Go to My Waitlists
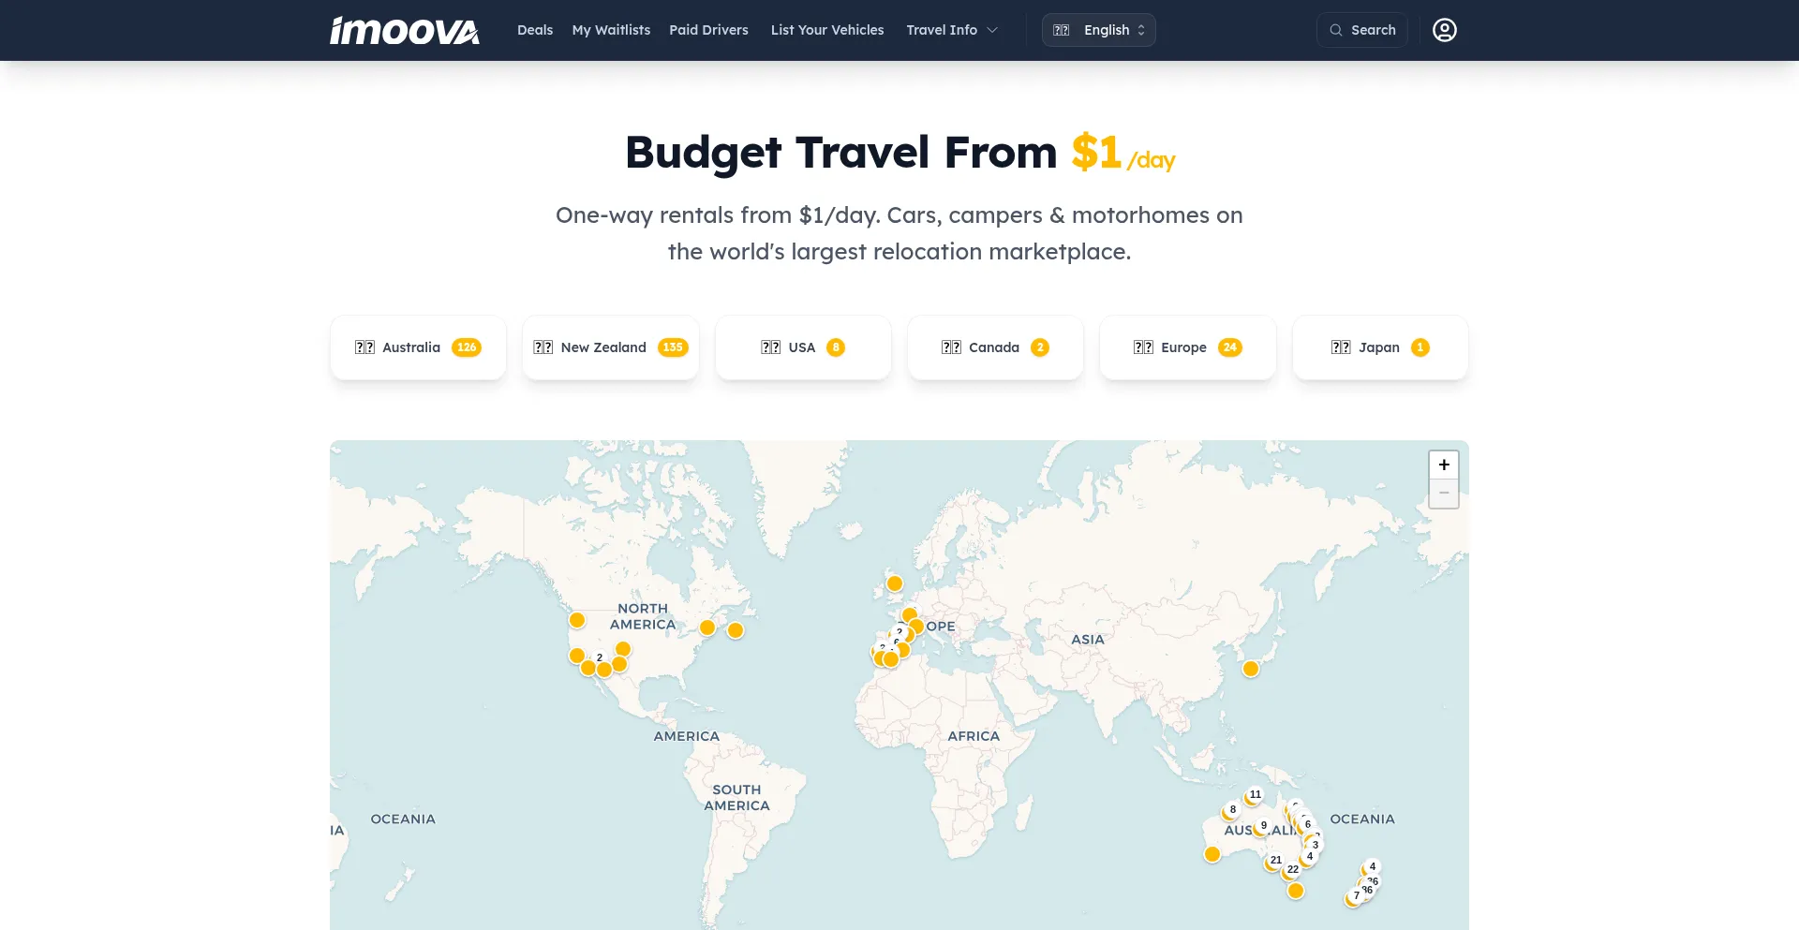1799x930 pixels. click(x=611, y=30)
